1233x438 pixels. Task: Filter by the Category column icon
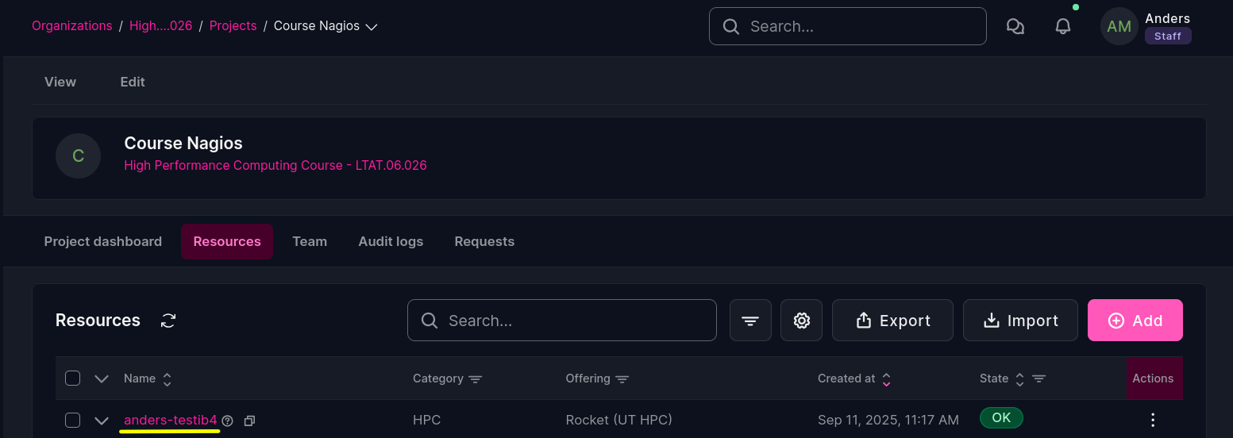475,378
